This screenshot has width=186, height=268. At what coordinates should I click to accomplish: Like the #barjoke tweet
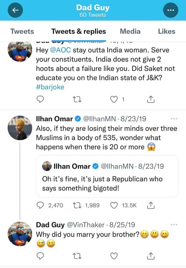click(114, 99)
